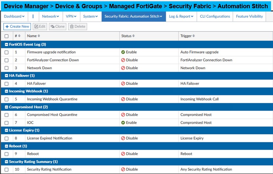Select the Reboot stitch checkbox
This screenshot has width=273, height=174.
point(7,154)
